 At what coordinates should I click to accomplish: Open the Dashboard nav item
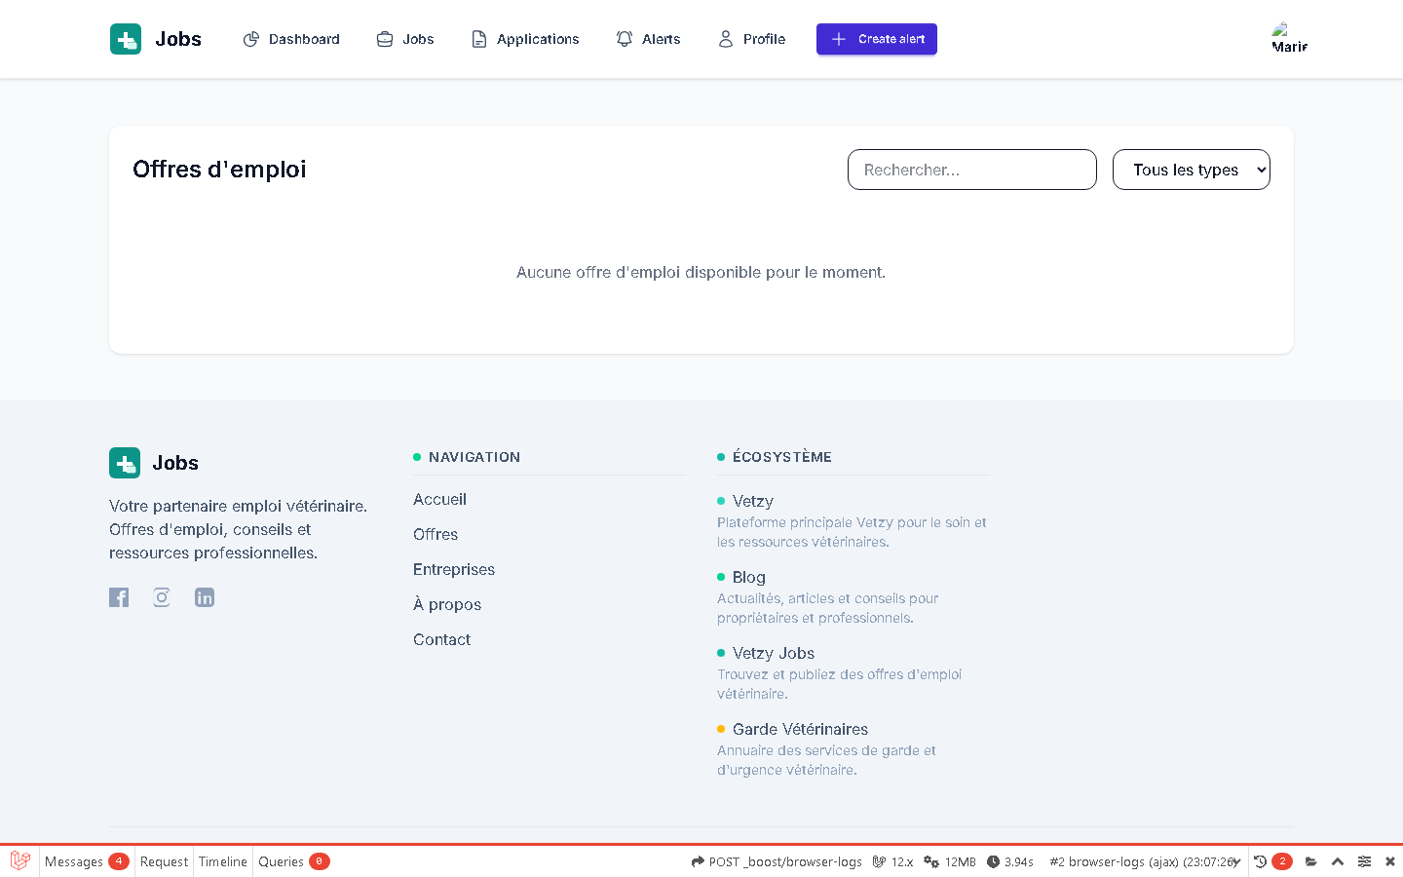291,39
